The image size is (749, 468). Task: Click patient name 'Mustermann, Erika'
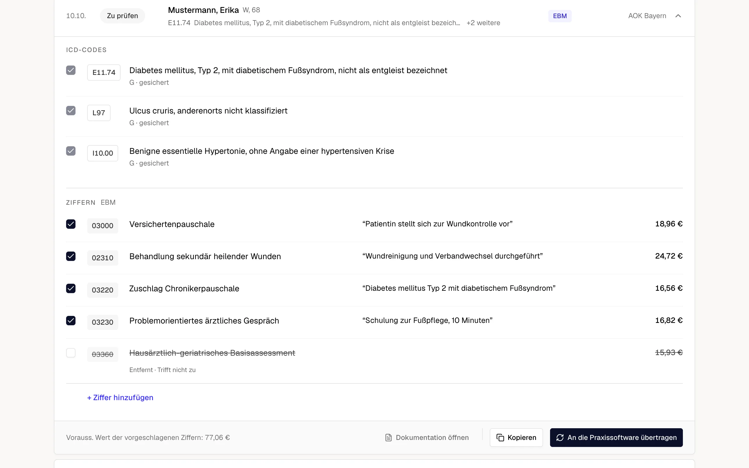tap(203, 10)
